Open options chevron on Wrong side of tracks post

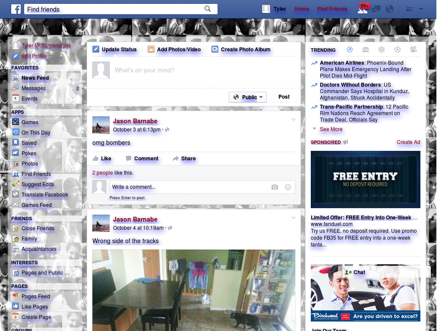click(x=294, y=218)
